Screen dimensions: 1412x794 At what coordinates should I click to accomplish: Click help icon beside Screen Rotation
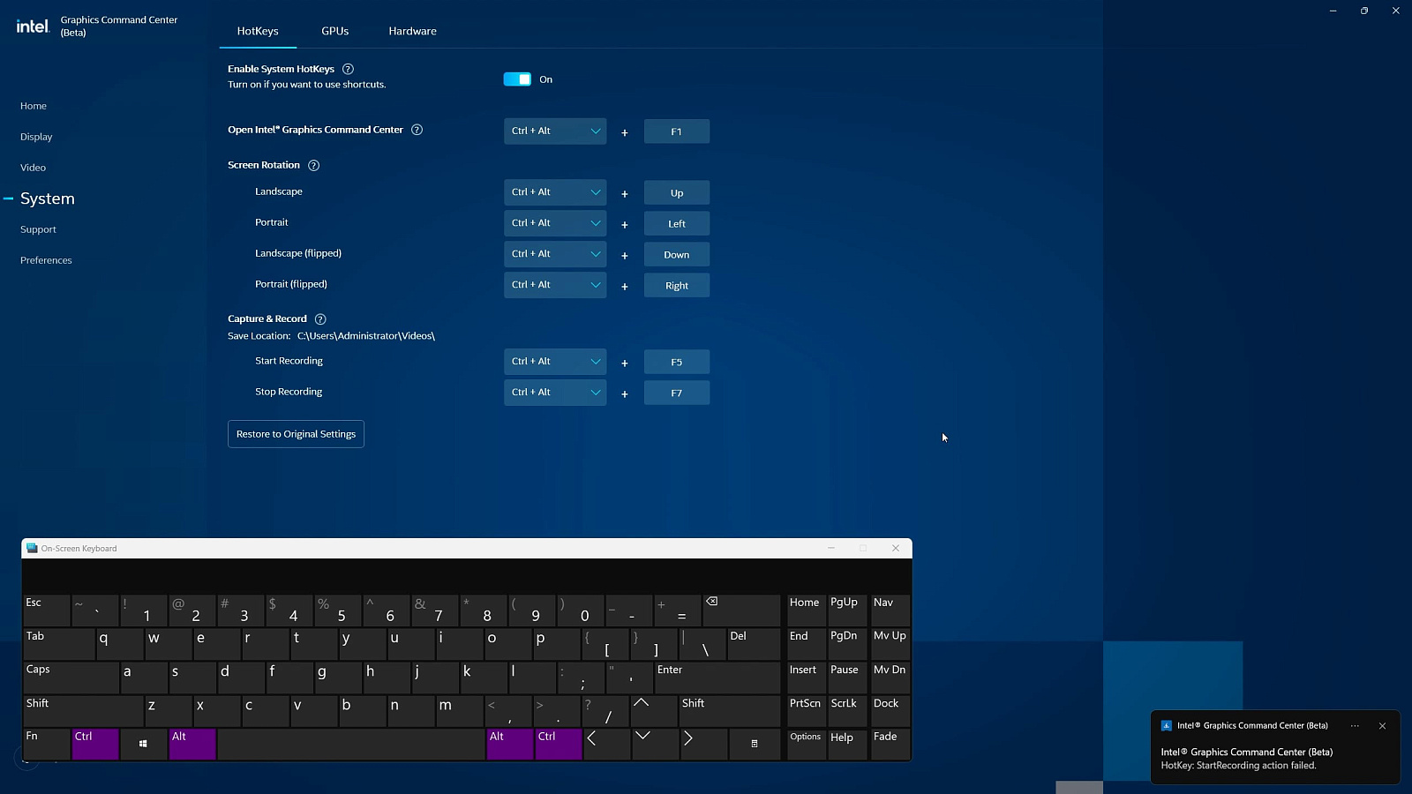tap(313, 165)
